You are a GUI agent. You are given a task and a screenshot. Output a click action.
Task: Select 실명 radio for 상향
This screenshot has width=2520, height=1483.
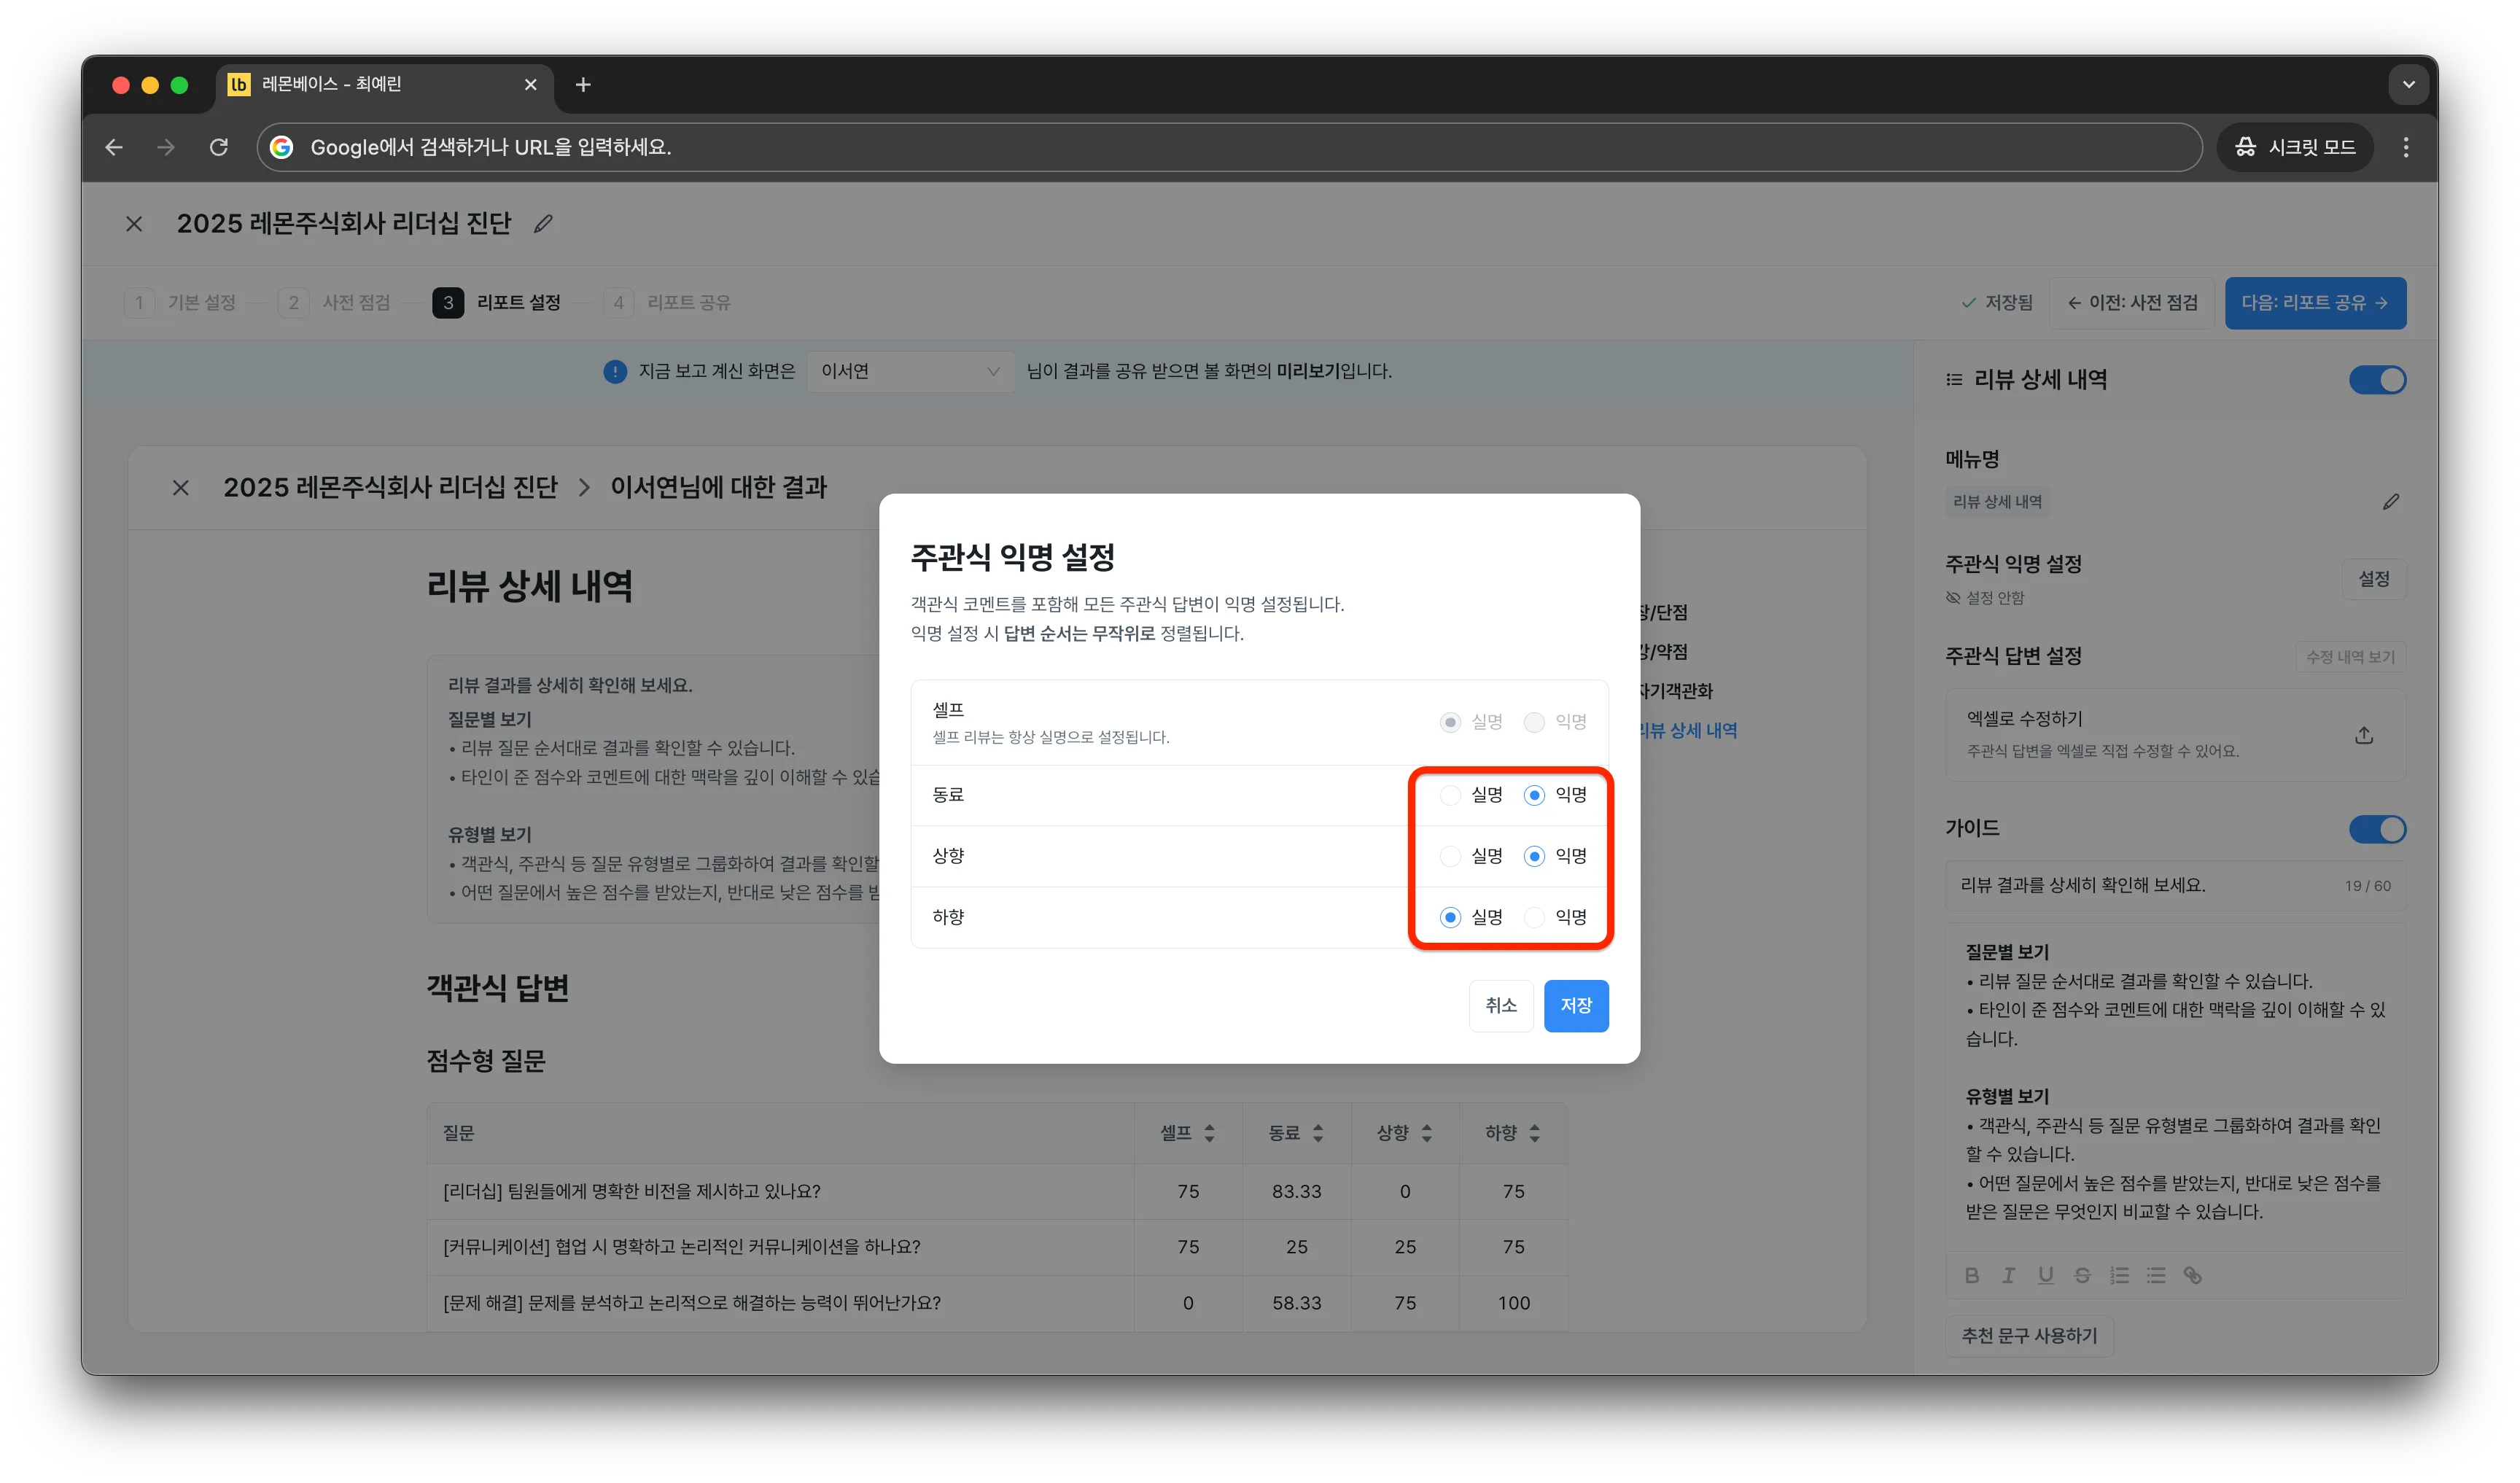pos(1450,856)
